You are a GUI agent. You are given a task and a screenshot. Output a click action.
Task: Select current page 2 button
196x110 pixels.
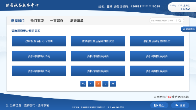98,84
